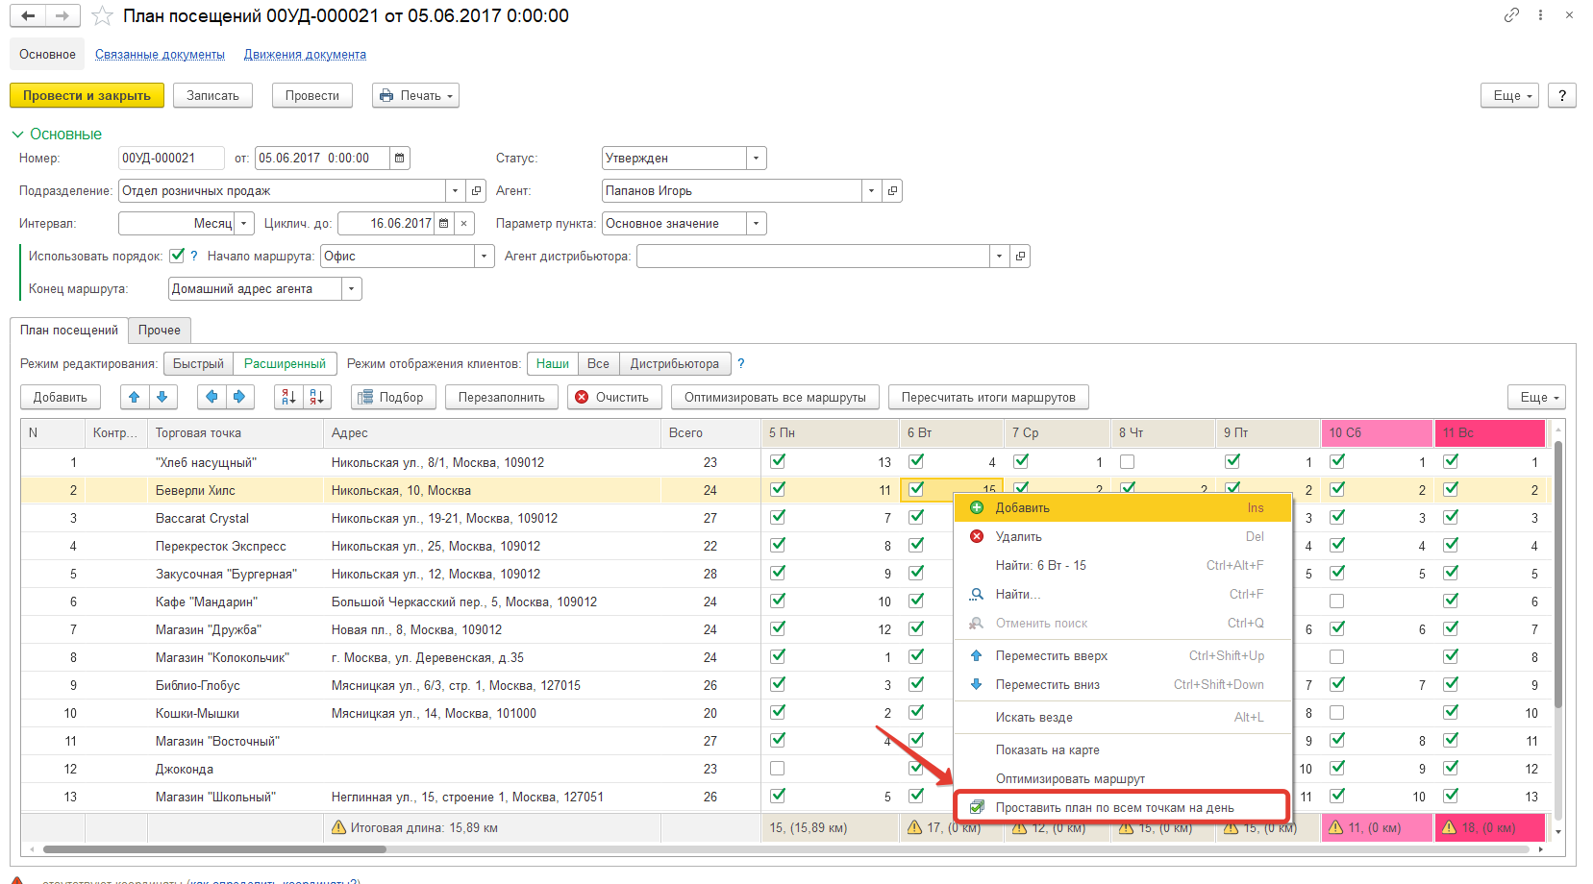Screen dimensions: 1593x884
Task: Click the blue left arrow icon
Action: (x=212, y=397)
